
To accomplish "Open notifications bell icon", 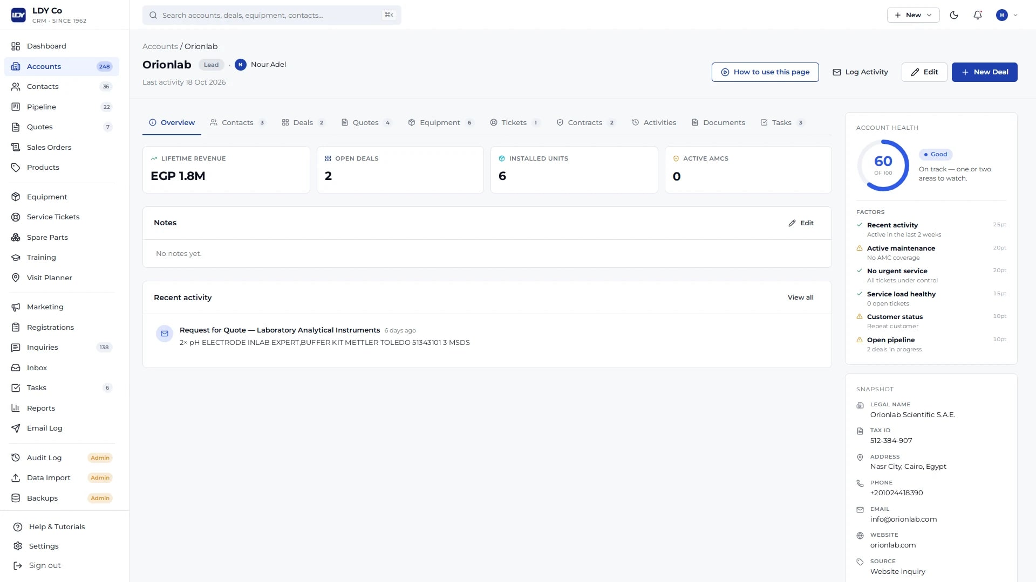I will 978,15.
